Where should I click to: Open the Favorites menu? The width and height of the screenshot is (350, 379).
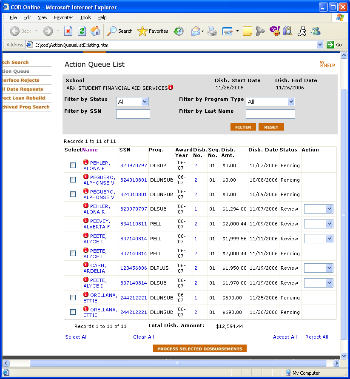pos(63,17)
